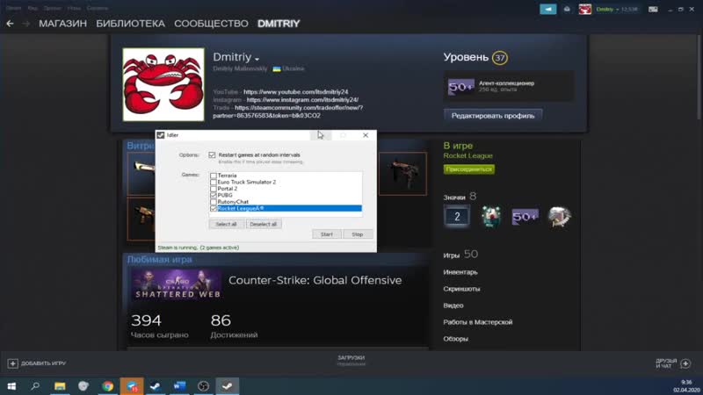Open ЗАГРУЗКИ at the bottom of Steam
The image size is (703, 395).
pyautogui.click(x=351, y=360)
